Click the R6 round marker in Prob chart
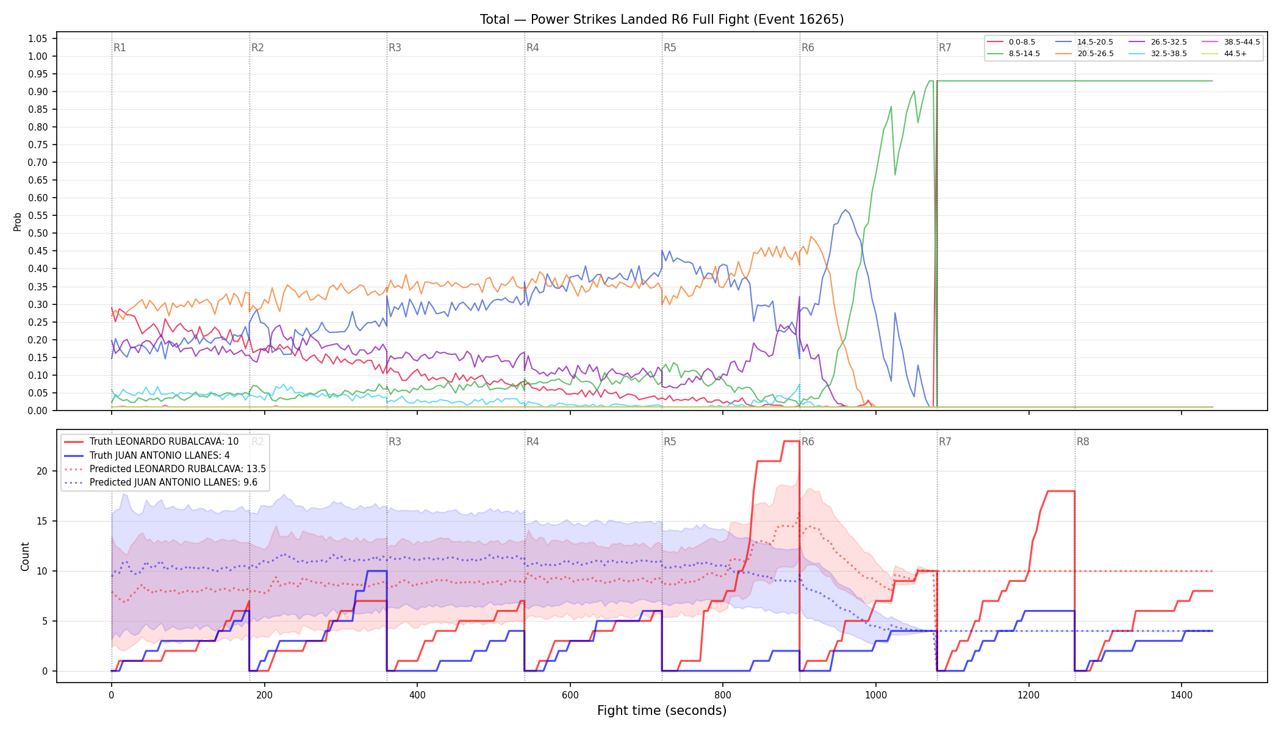The height and width of the screenshot is (732, 1281). point(808,48)
